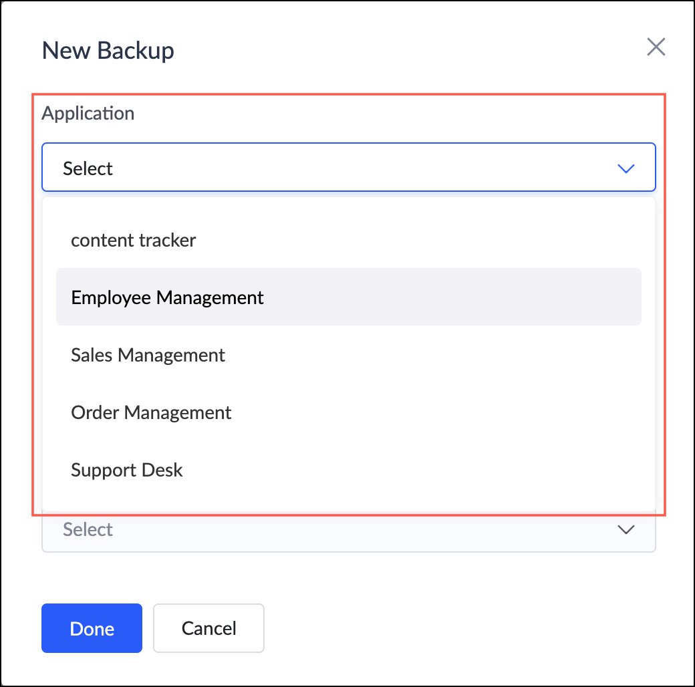Select Order Management application
The width and height of the screenshot is (695, 687).
click(x=151, y=412)
